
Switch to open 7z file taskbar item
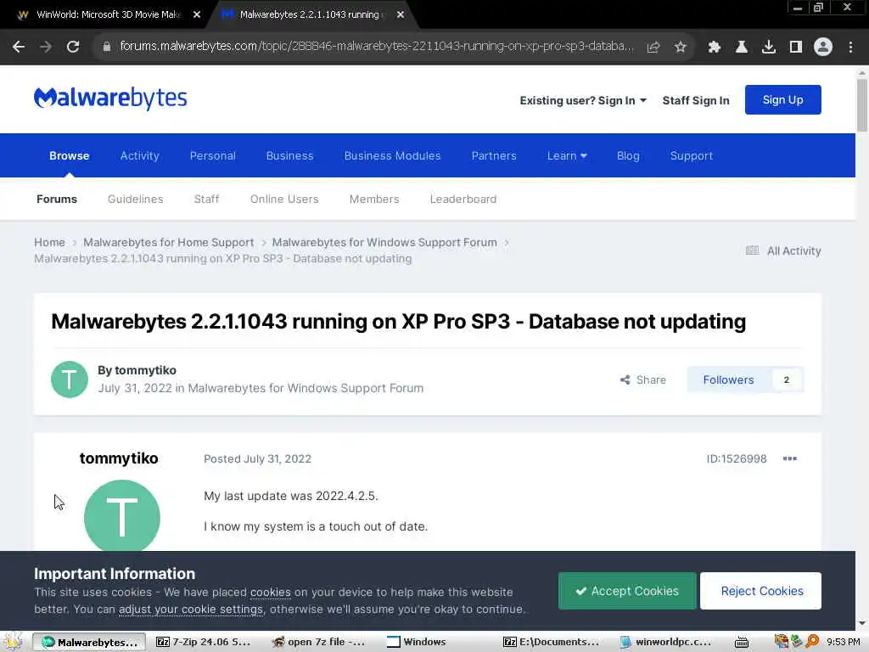pyautogui.click(x=319, y=642)
